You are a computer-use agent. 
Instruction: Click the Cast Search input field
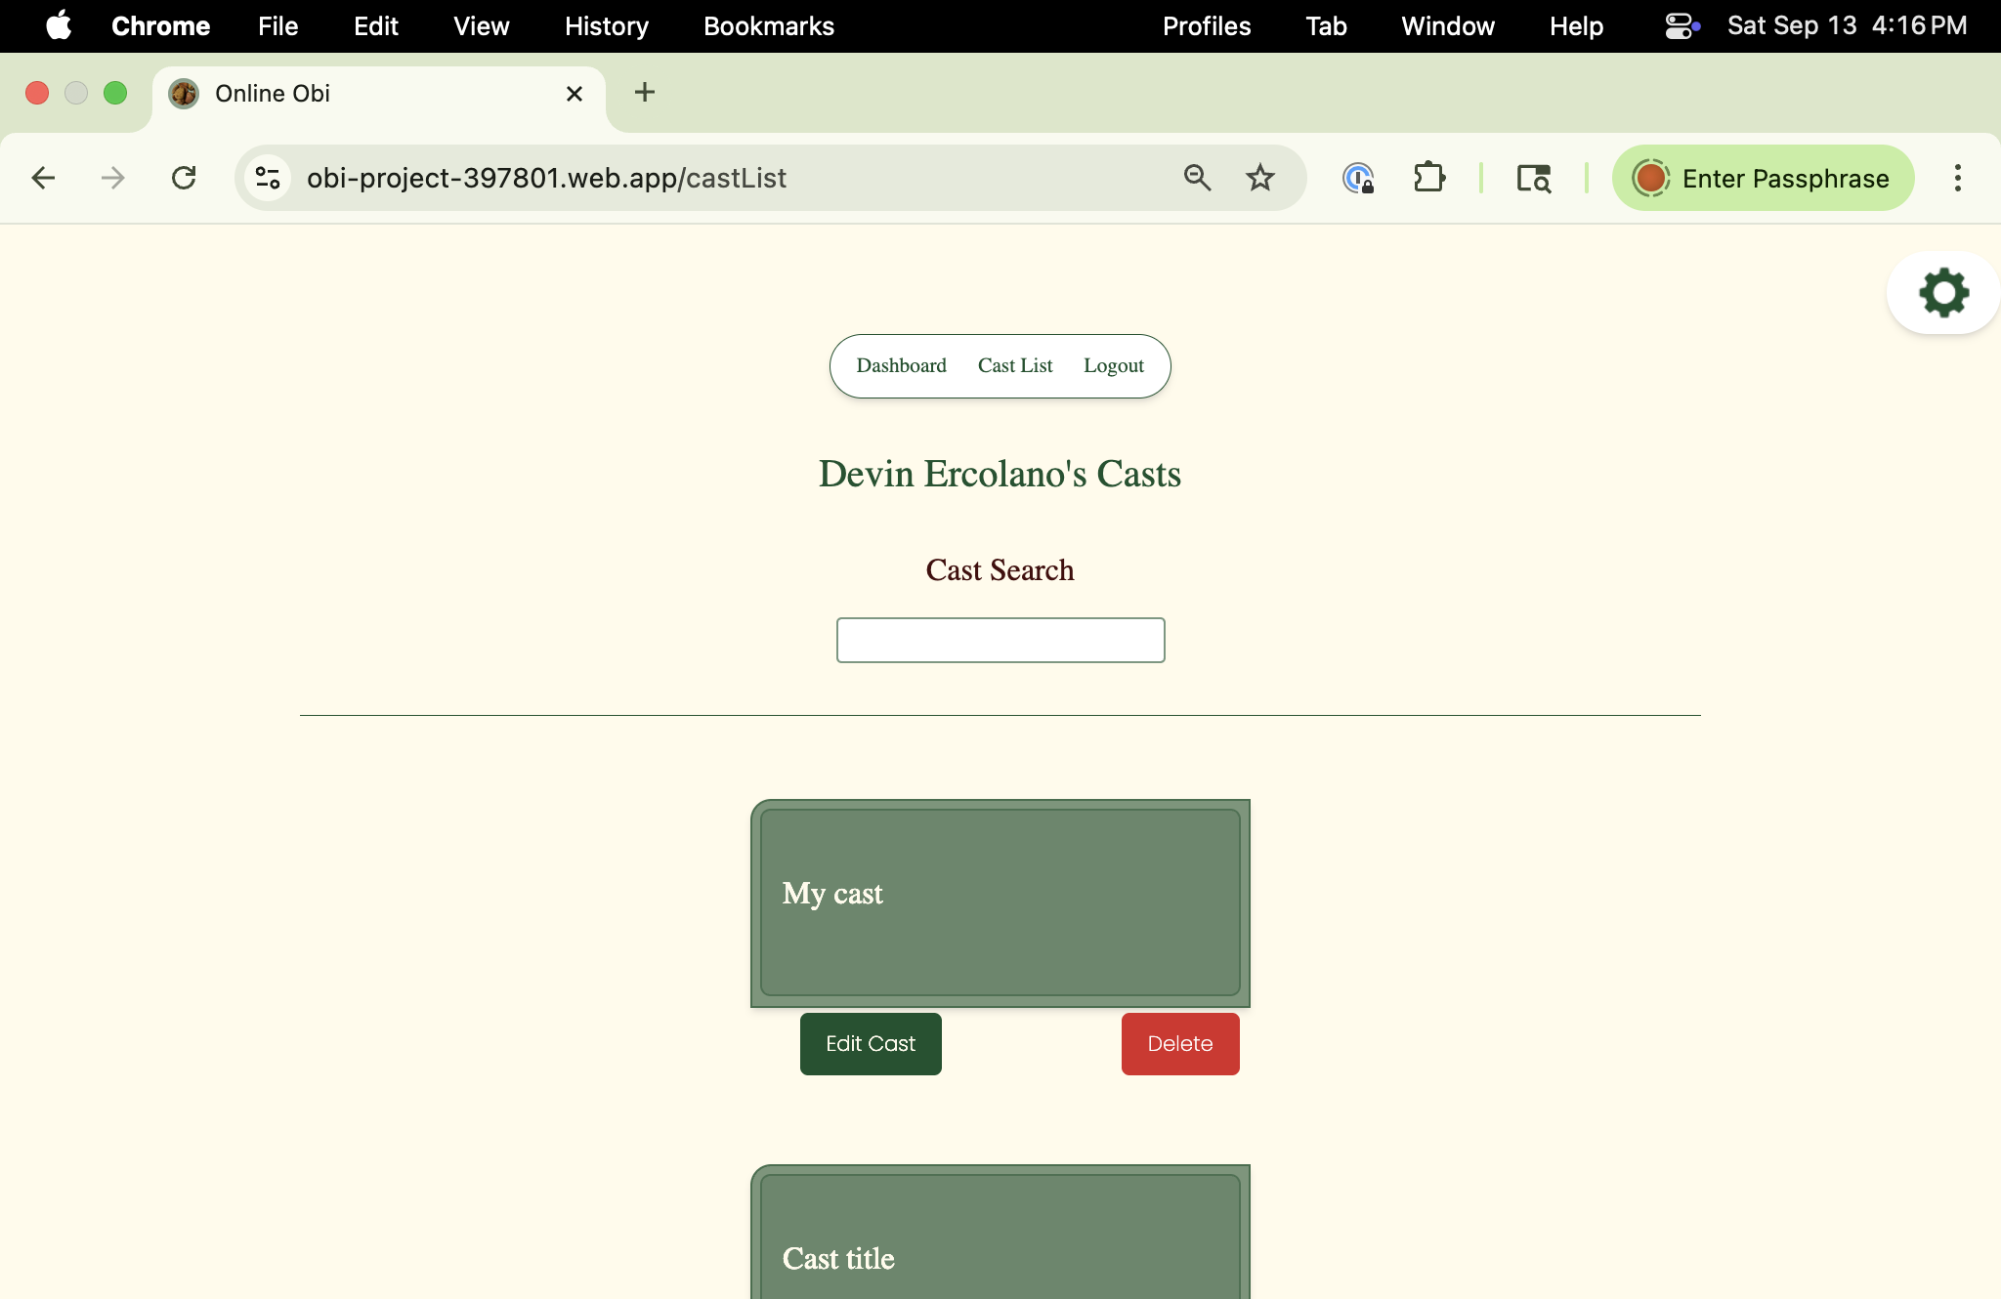(1000, 640)
